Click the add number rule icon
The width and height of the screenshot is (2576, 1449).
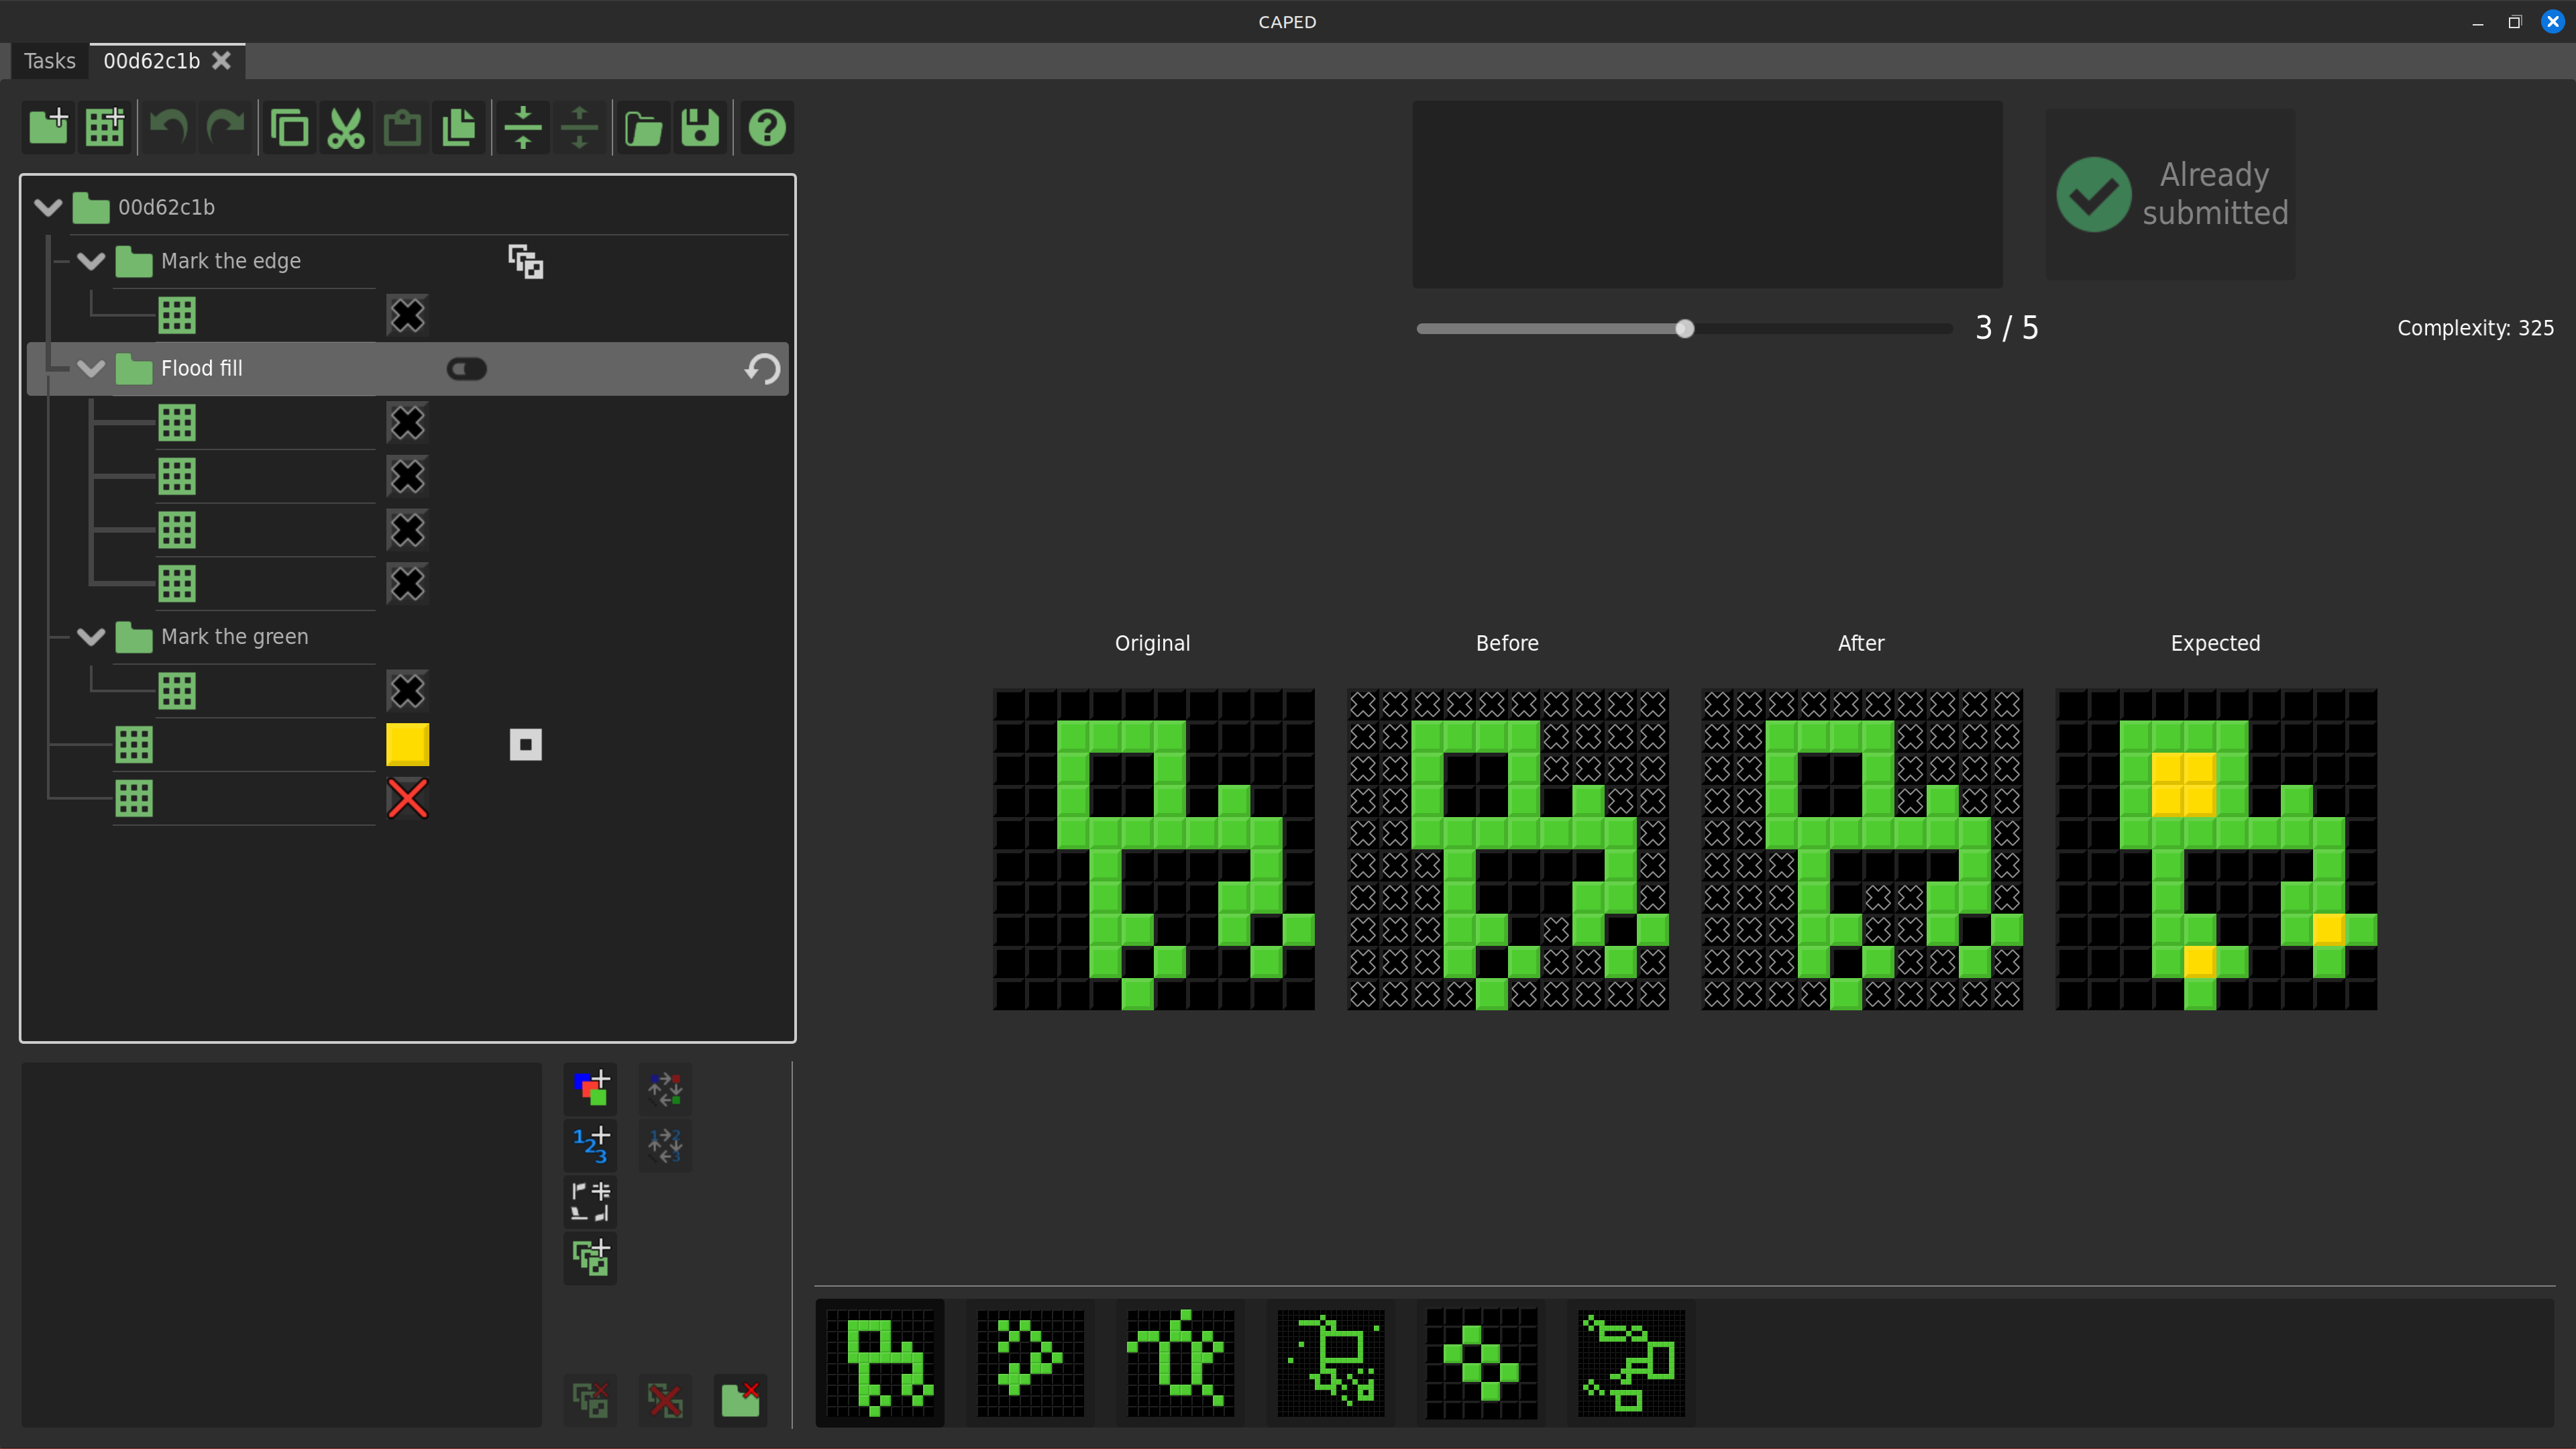click(590, 1145)
